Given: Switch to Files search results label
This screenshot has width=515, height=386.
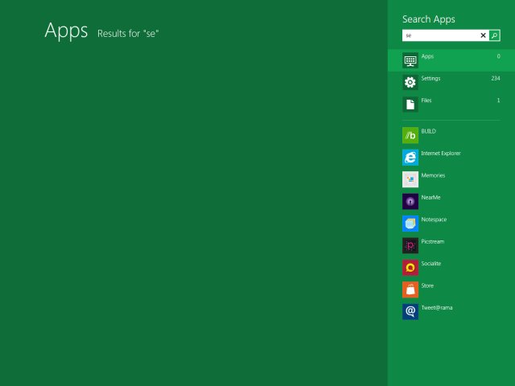Looking at the screenshot, I should point(426,101).
